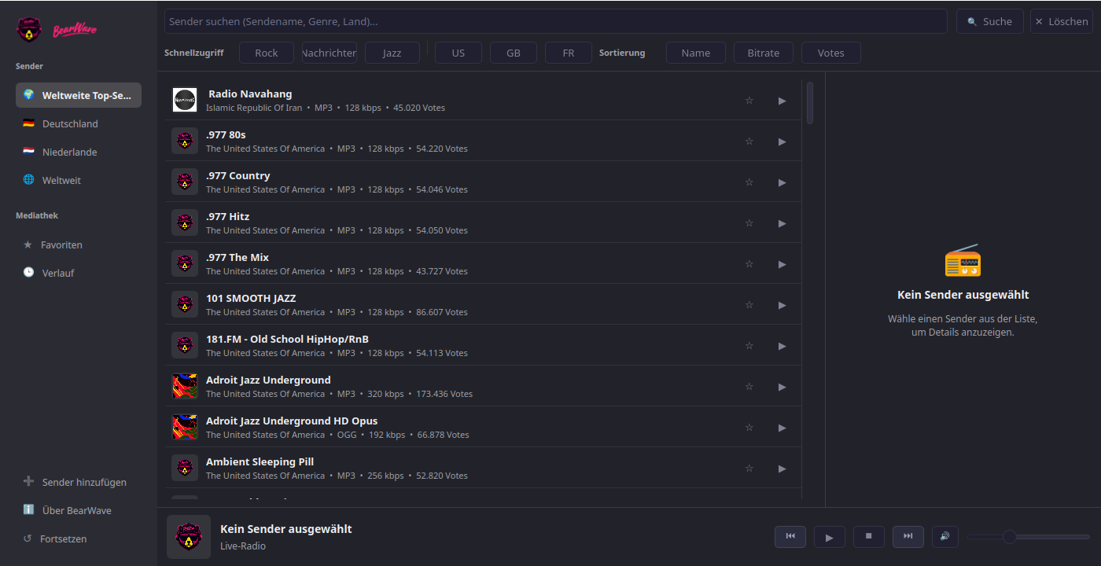Click previous station button in player

tap(790, 537)
